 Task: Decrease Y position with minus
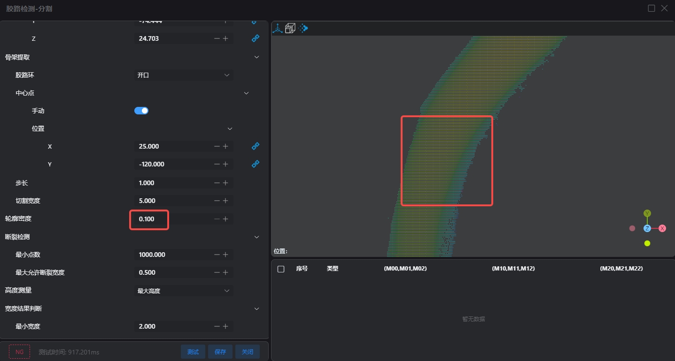point(217,164)
